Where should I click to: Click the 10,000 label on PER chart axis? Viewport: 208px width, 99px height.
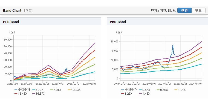coord(8,73)
